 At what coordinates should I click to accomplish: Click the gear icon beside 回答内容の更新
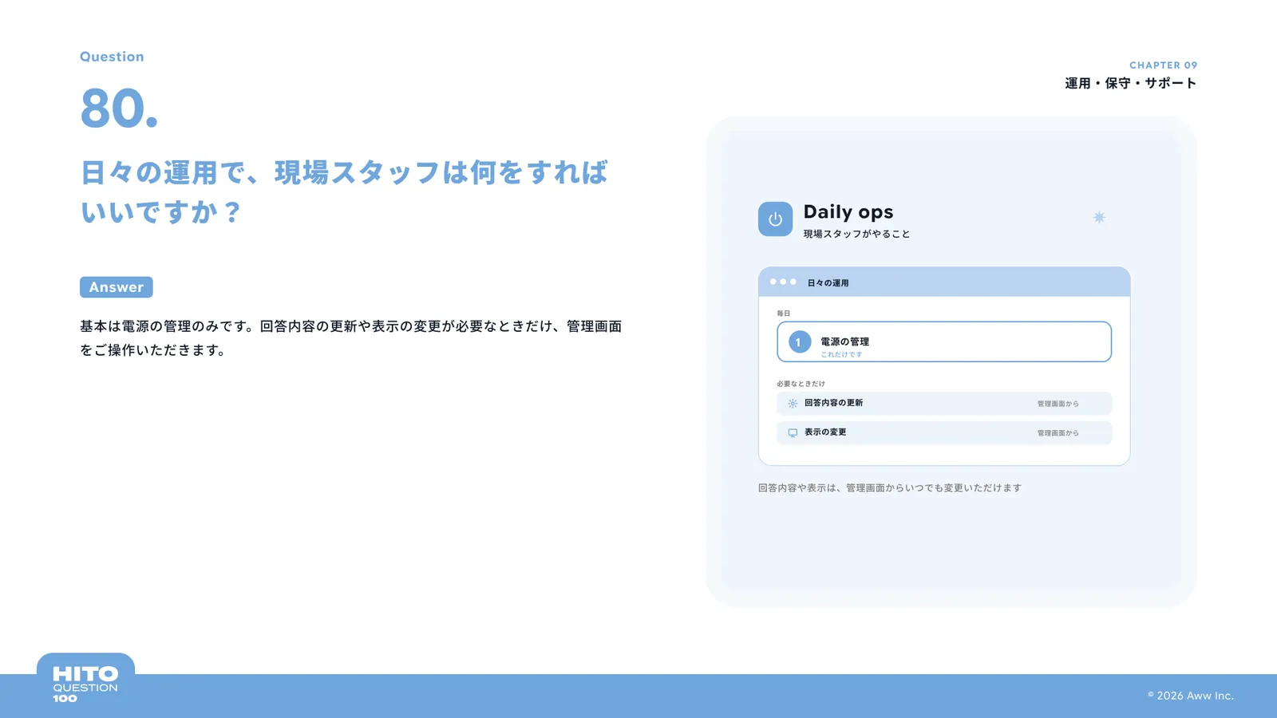pyautogui.click(x=793, y=404)
